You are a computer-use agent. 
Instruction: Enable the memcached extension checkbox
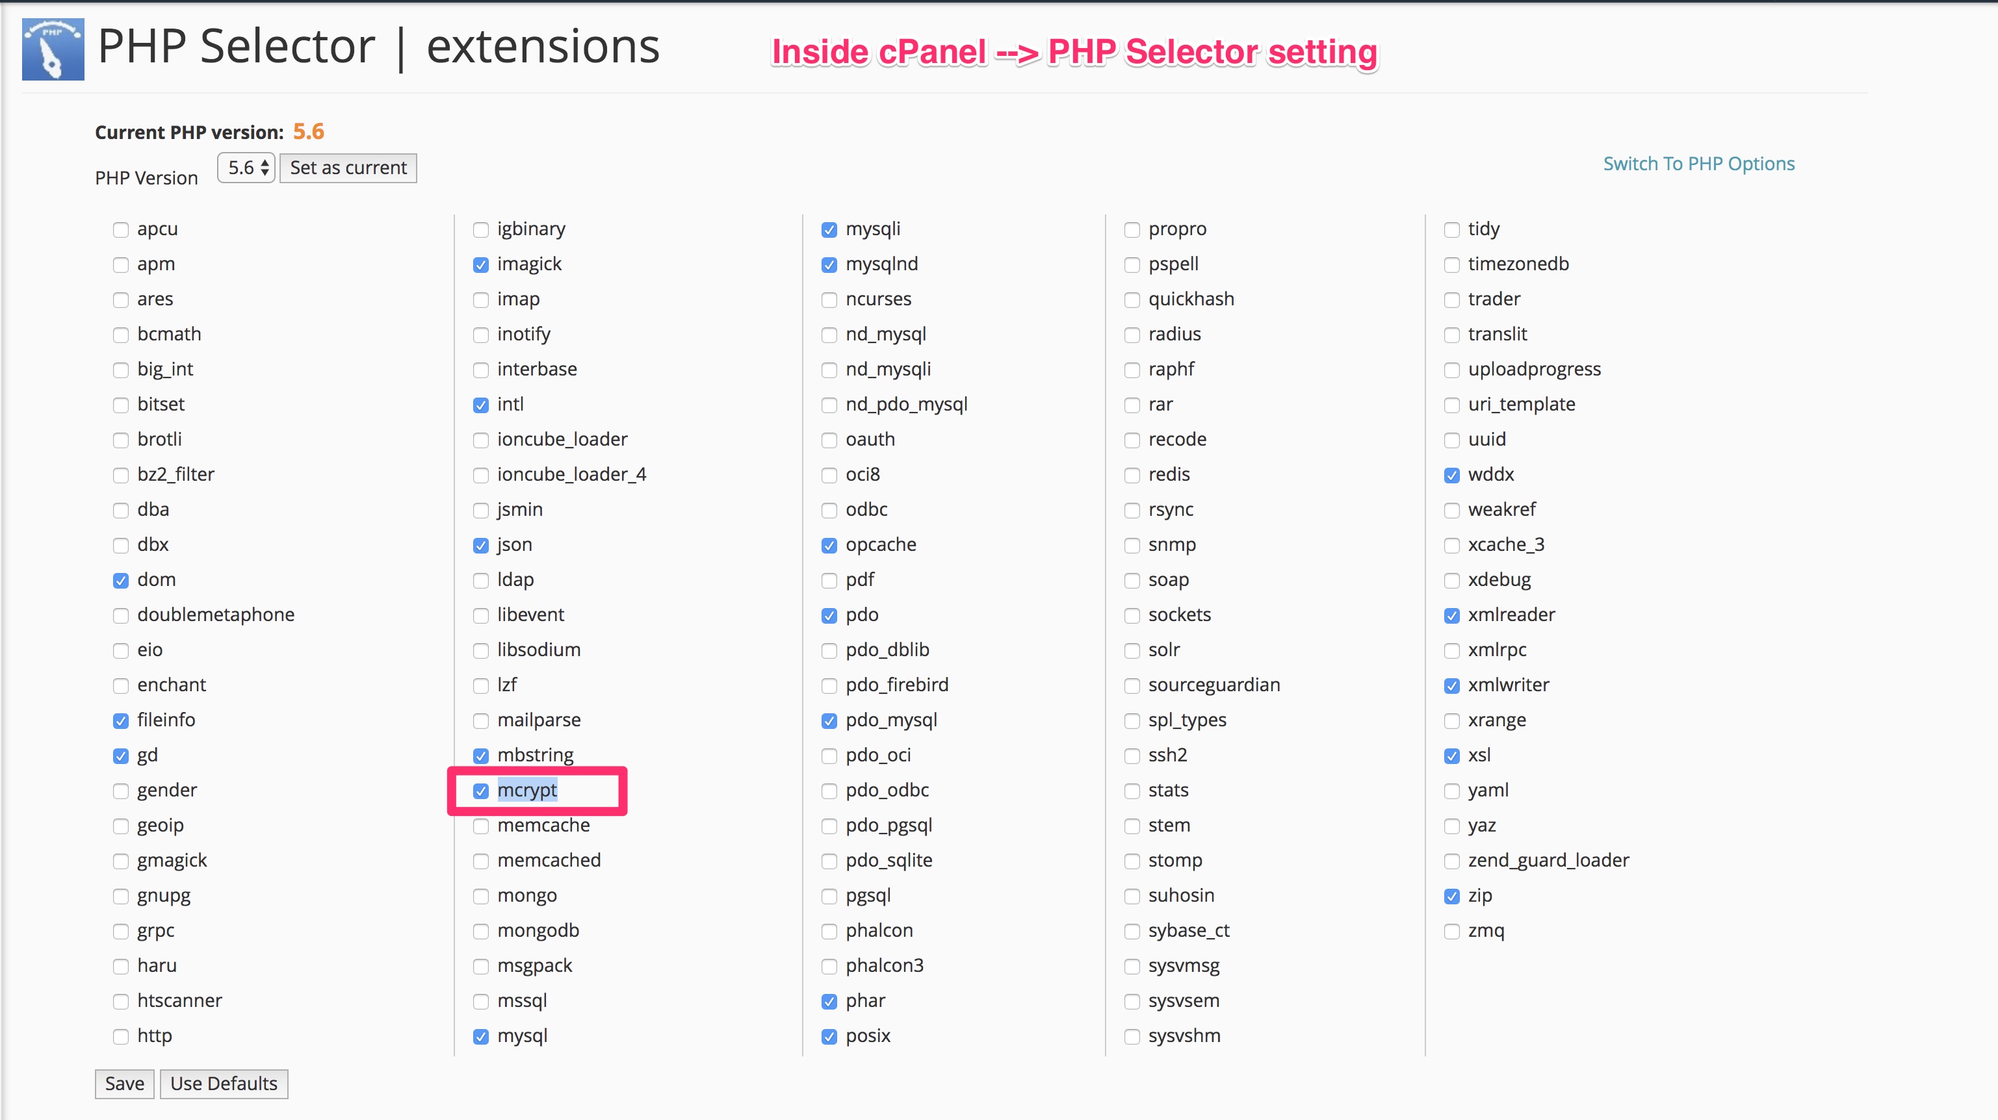(481, 860)
